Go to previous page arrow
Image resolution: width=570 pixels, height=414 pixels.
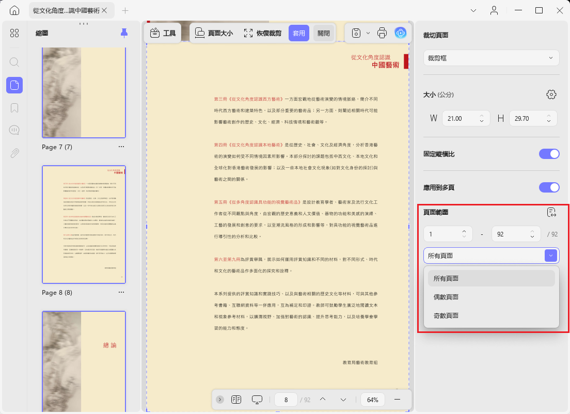(323, 400)
